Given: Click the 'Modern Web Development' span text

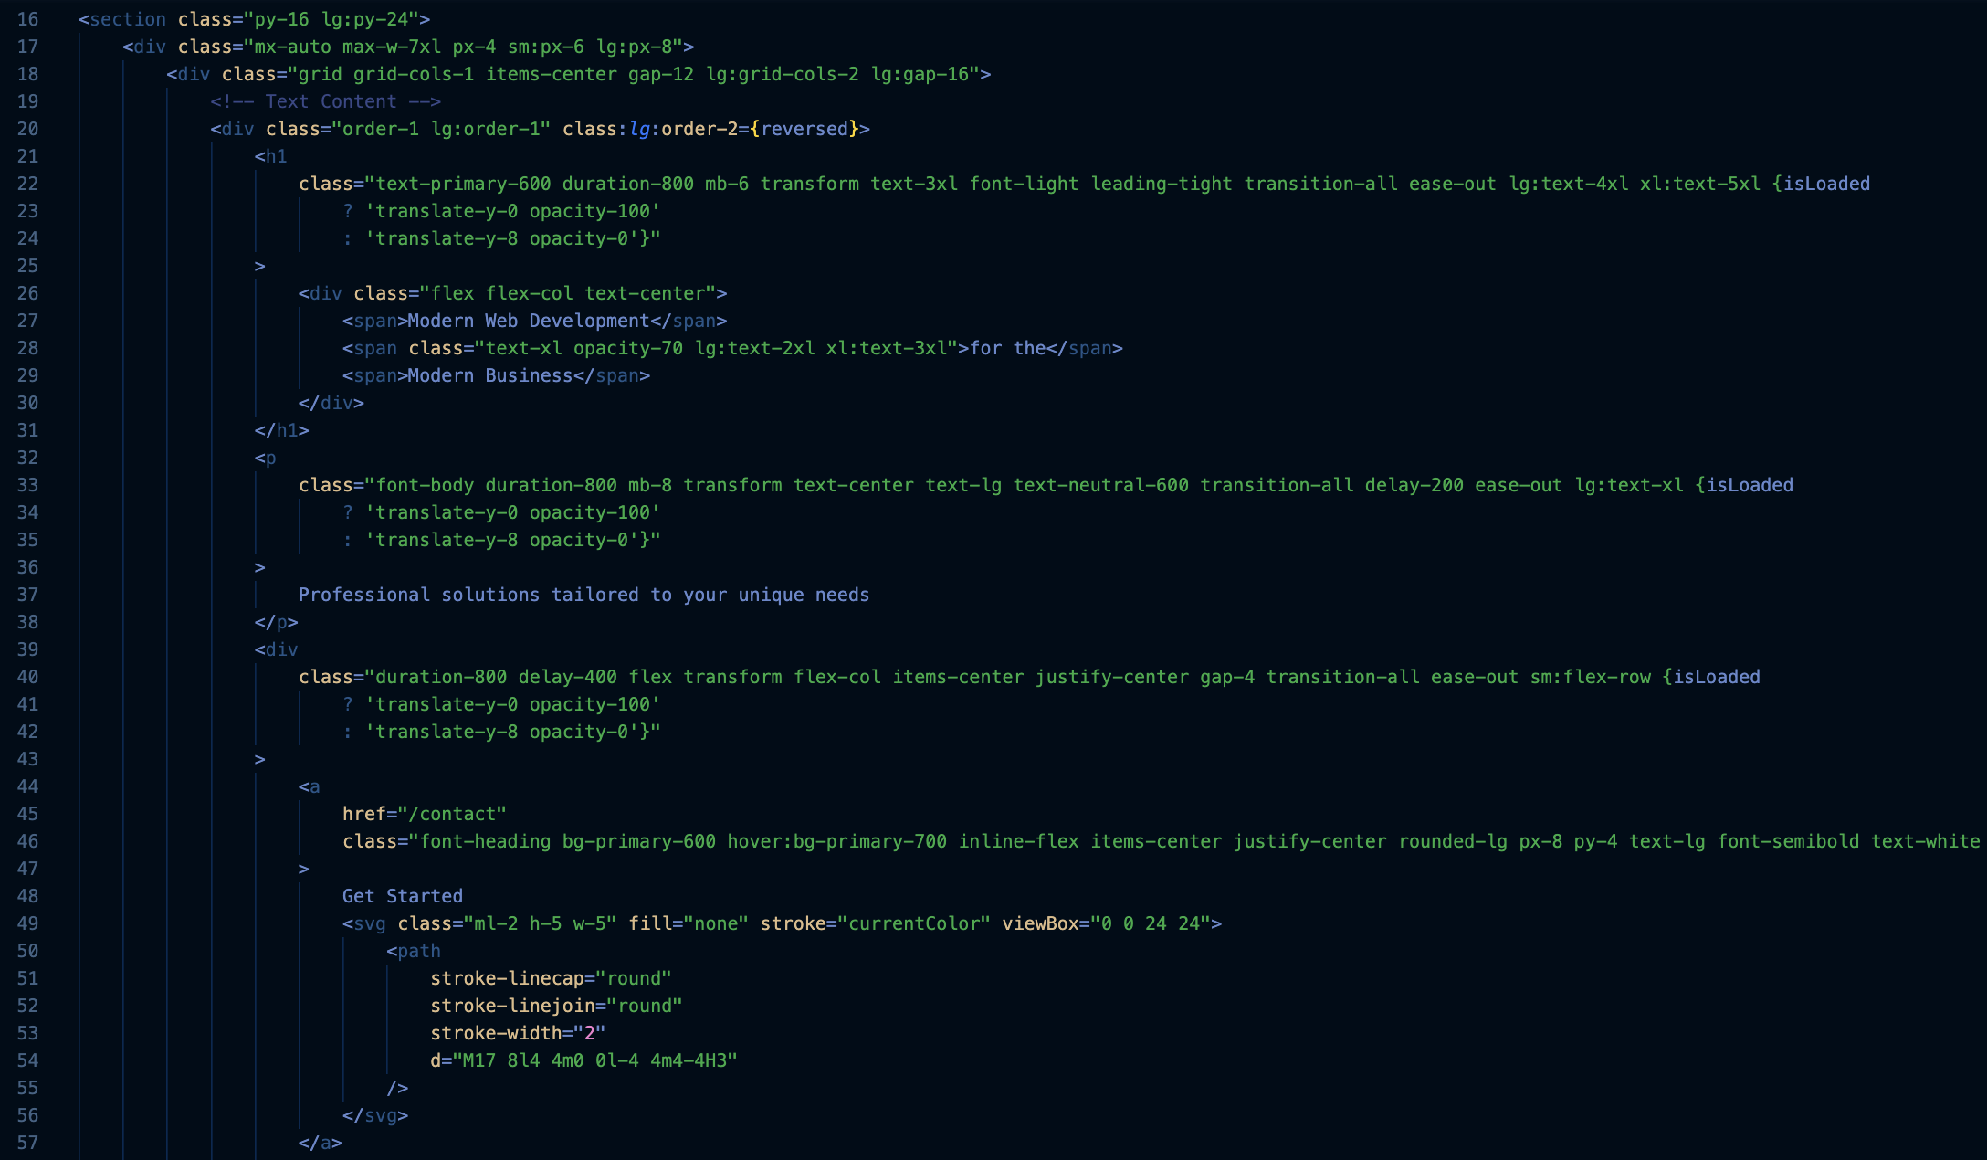Looking at the screenshot, I should click(529, 321).
